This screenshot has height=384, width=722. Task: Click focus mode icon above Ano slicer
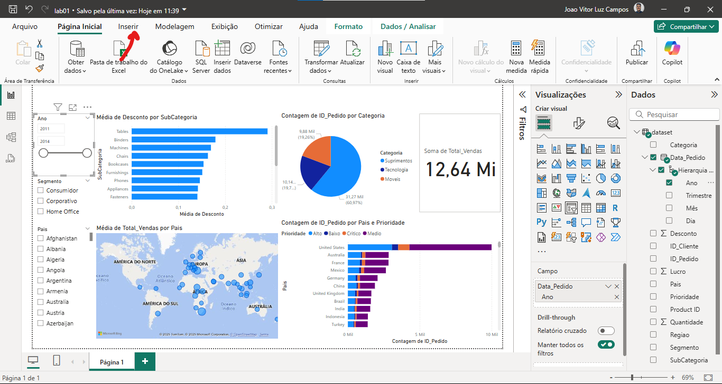[x=73, y=107]
